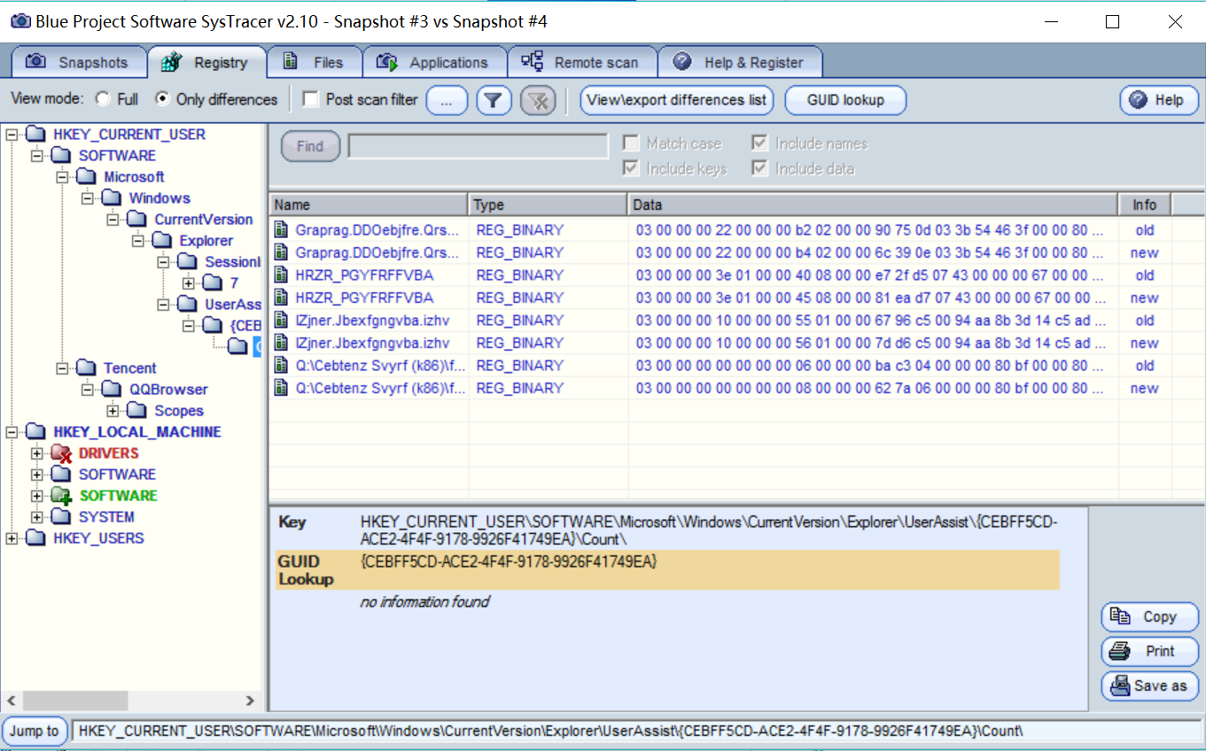Open the Help & Register tab
The height and width of the screenshot is (751, 1206).
(x=740, y=62)
